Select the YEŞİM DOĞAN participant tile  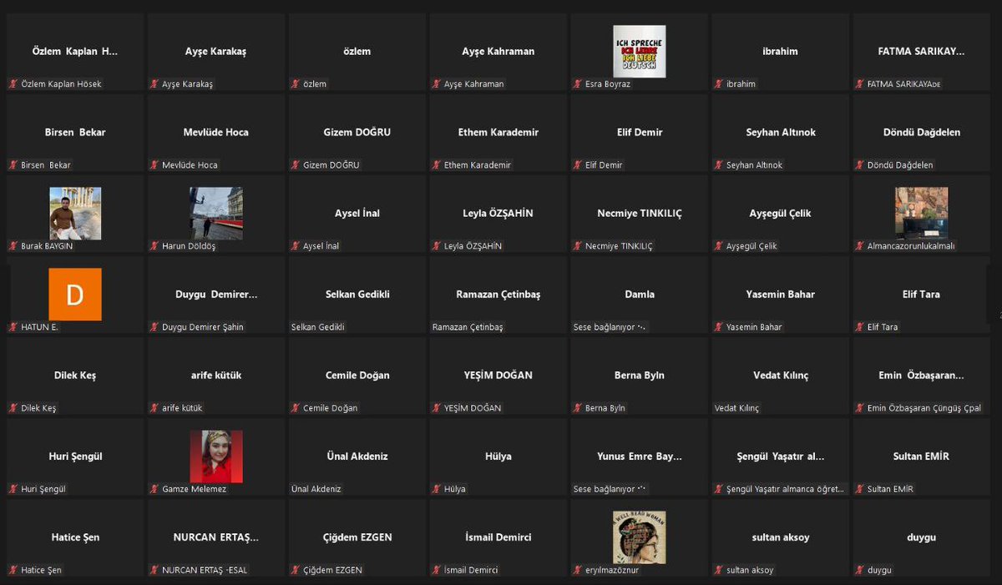[498, 376]
